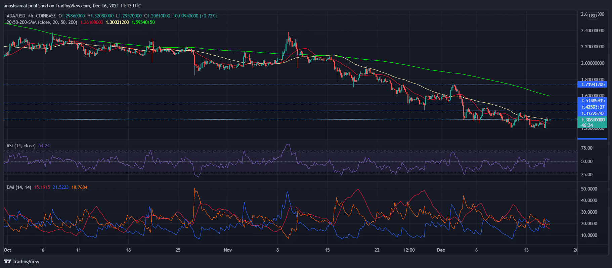Click the 2.40000000 price axis label

click(x=593, y=31)
